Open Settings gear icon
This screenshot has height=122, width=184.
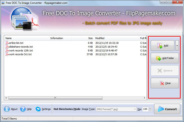(38, 109)
